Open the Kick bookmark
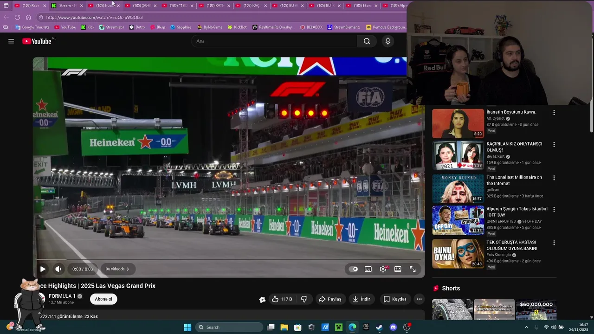Screen dimensions: 594x334 click(87, 27)
